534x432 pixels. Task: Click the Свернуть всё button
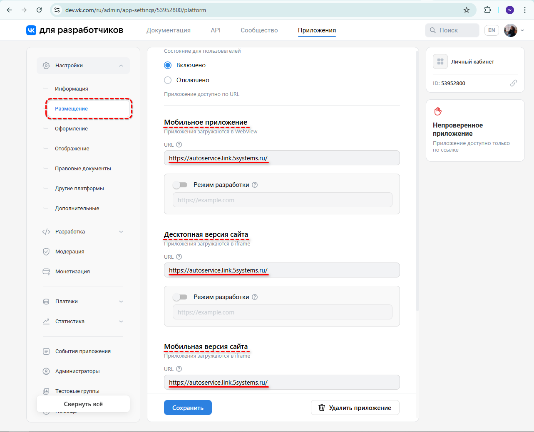(x=83, y=403)
